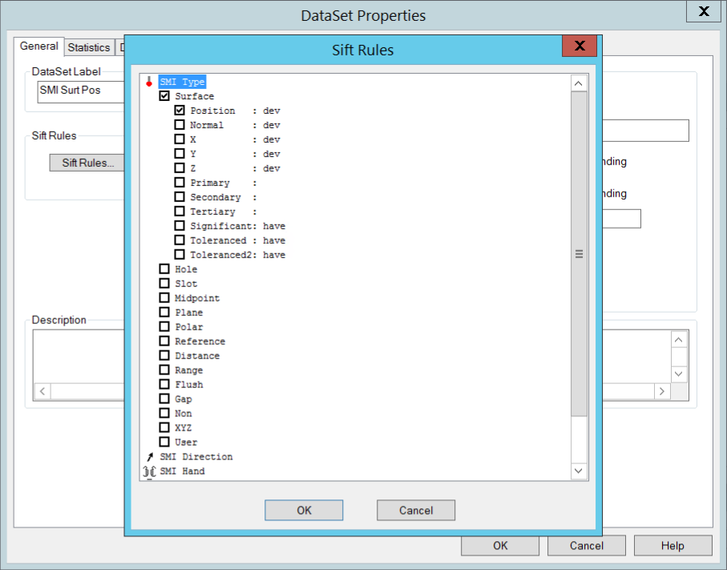727x570 pixels.
Task: Click the SMI Direction arrow icon
Action: (148, 457)
